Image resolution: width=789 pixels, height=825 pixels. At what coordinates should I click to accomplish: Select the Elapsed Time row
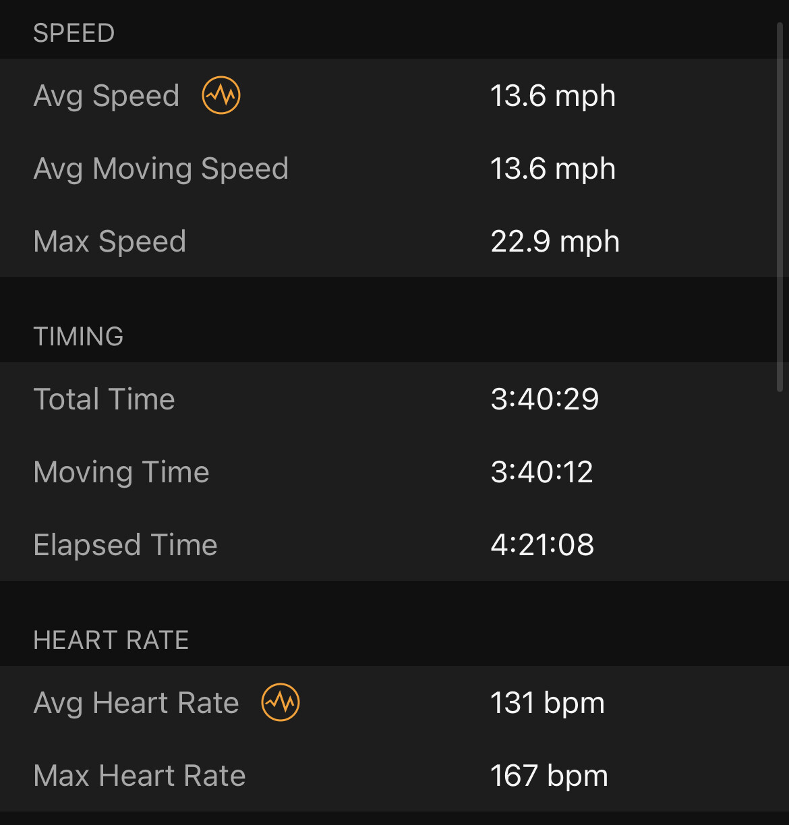click(x=394, y=544)
